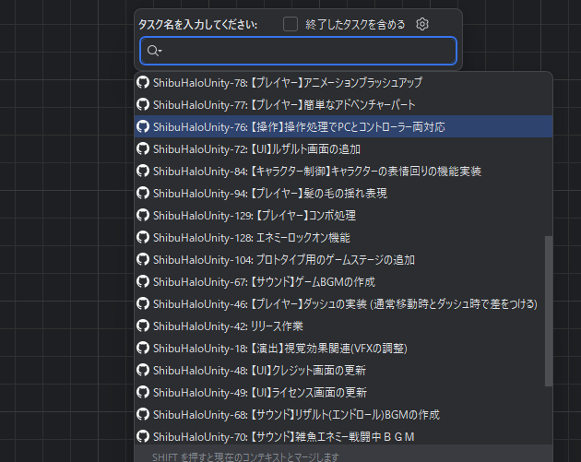
Task: Click GitHub icon beside ShibuHaloUnity-42
Action: click(143, 326)
